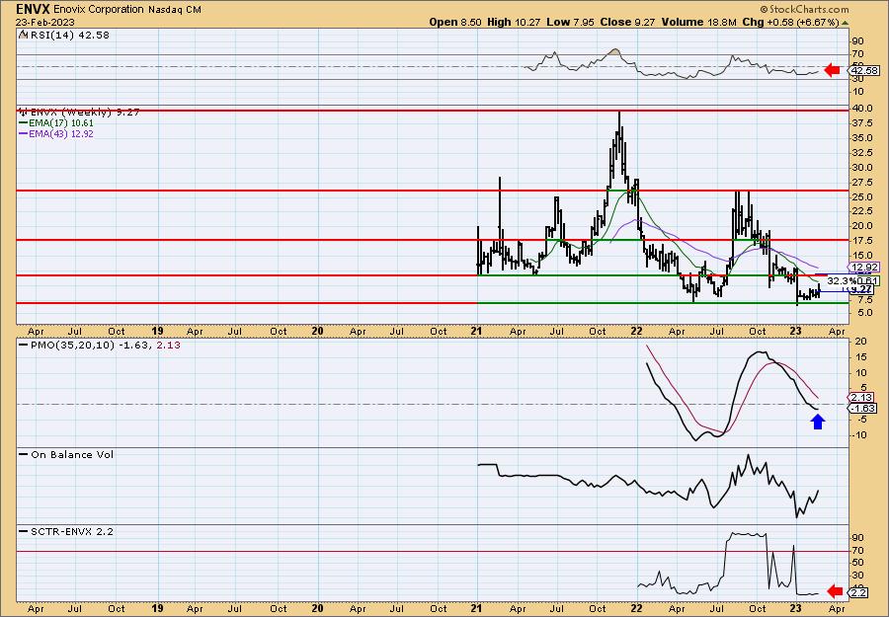Open the StockCharts.com watermark link
Viewport: 889px width, 617px height.
(x=804, y=9)
